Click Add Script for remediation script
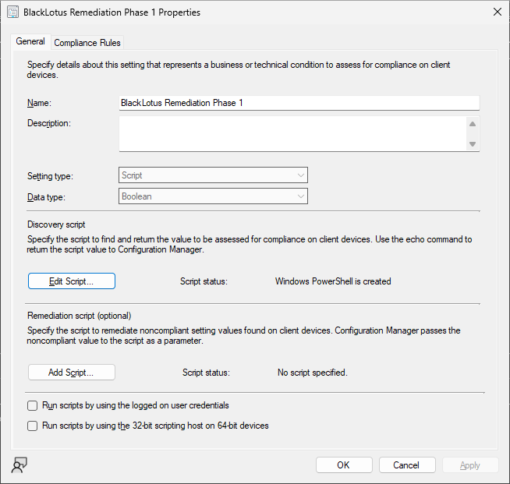The height and width of the screenshot is (484, 510). point(72,373)
